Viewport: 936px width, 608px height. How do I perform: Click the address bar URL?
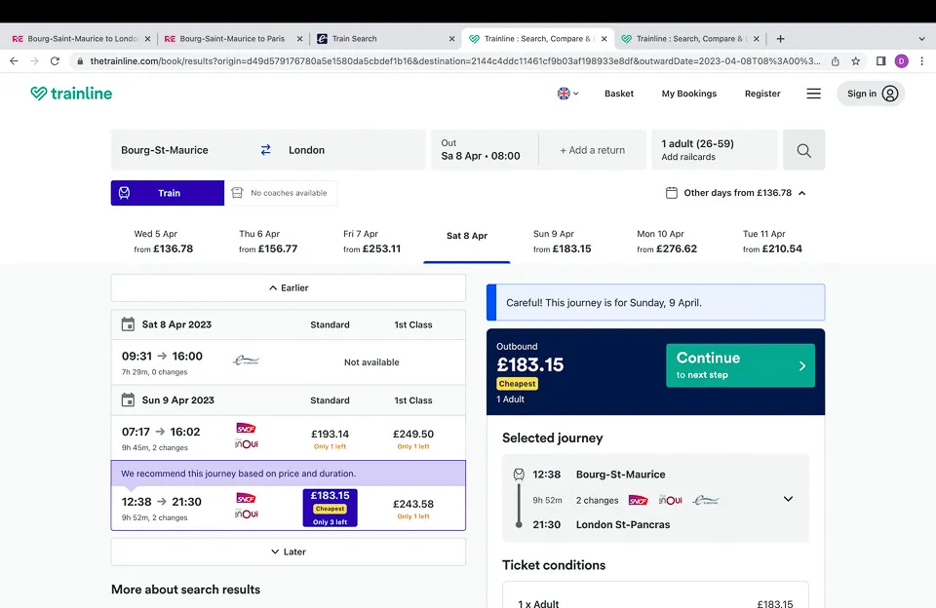point(455,60)
